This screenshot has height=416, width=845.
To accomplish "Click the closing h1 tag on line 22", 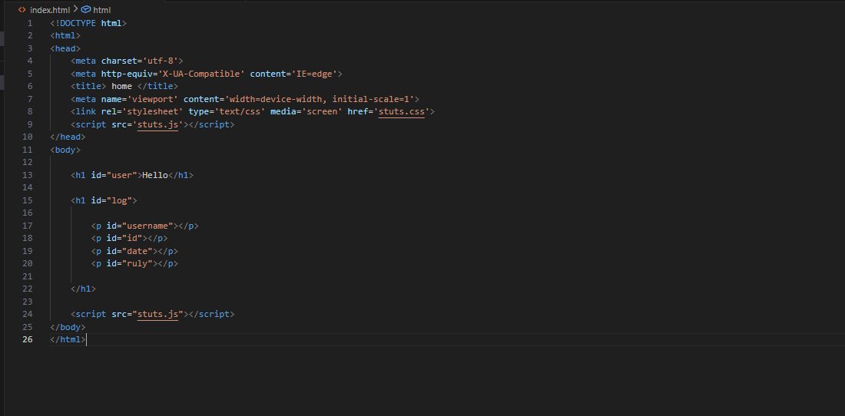I will pyautogui.click(x=83, y=289).
